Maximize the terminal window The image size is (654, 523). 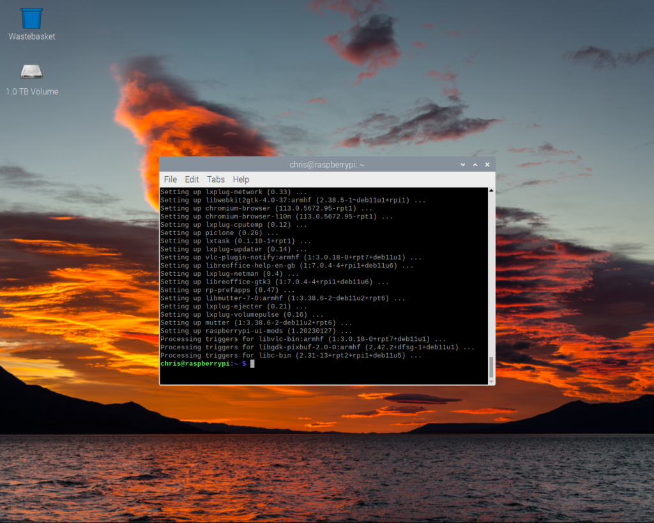coord(475,165)
